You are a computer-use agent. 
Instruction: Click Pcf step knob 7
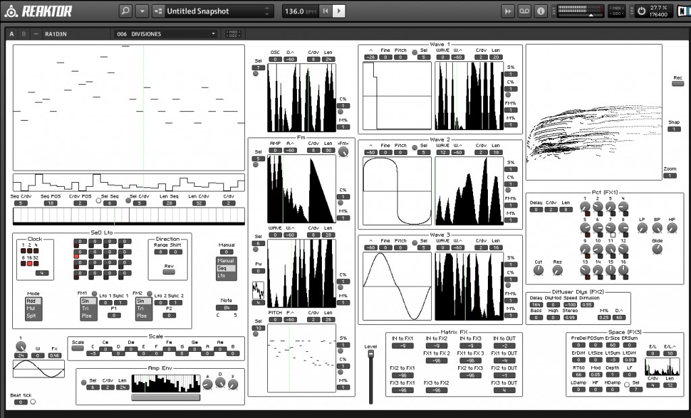(x=610, y=228)
